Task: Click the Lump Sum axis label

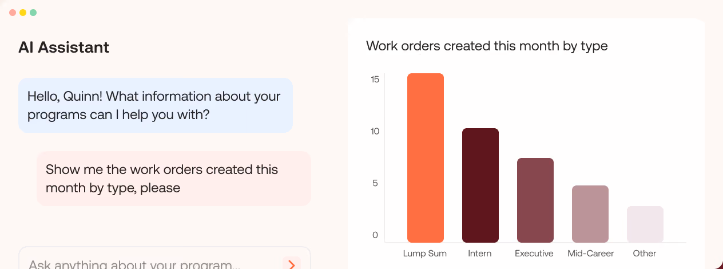Action: [x=425, y=253]
